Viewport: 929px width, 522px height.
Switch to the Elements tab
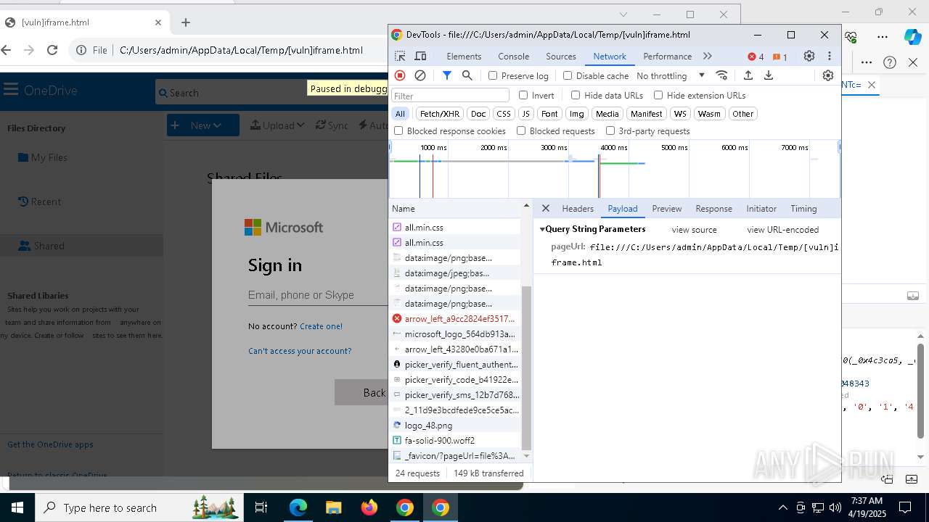tap(464, 56)
